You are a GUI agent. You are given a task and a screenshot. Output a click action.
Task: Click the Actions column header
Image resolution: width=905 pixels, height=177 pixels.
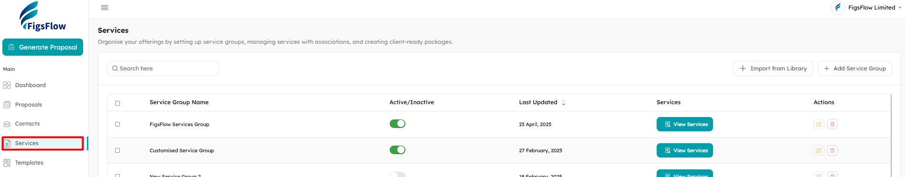coord(824,102)
